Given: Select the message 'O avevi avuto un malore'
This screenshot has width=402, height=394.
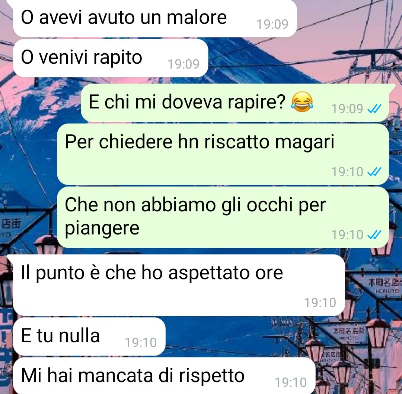Looking at the screenshot, I should pyautogui.click(x=155, y=19).
